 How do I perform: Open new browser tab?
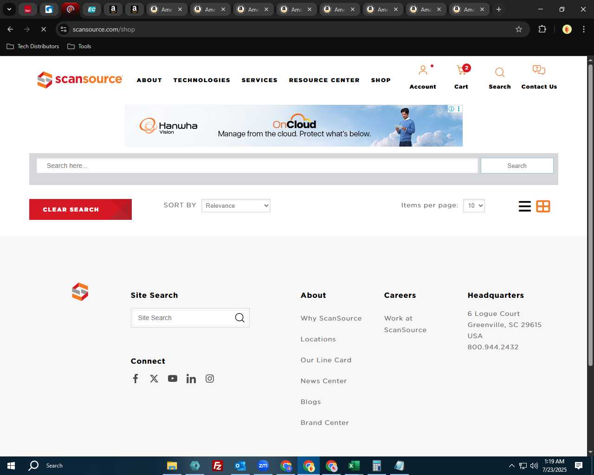click(499, 9)
